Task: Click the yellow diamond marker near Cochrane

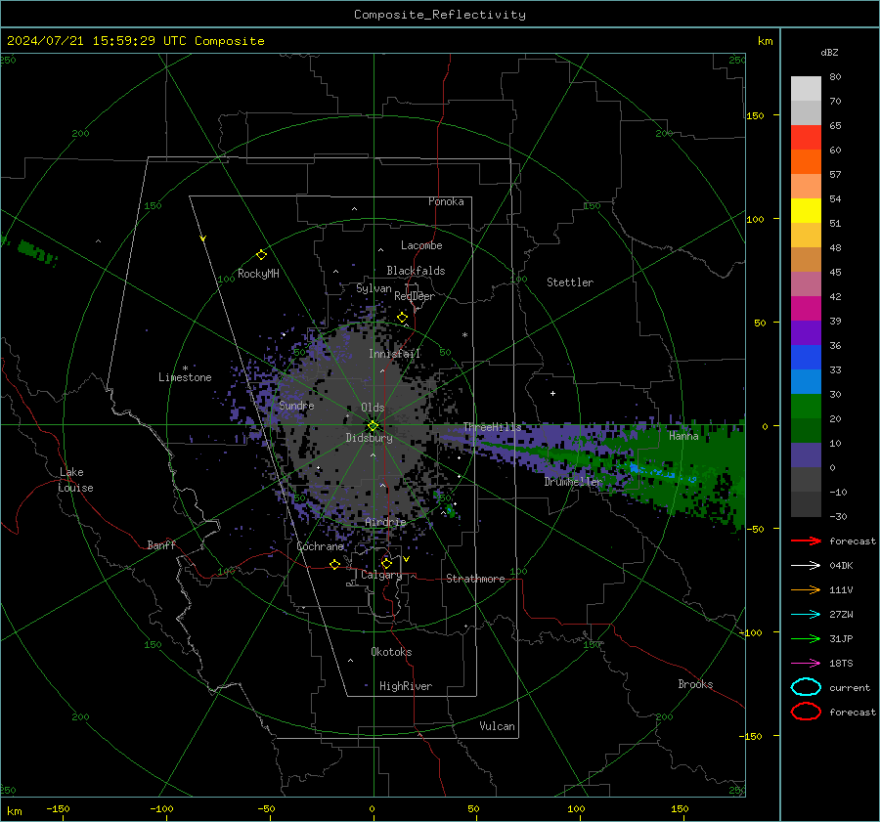Action: 335,564
